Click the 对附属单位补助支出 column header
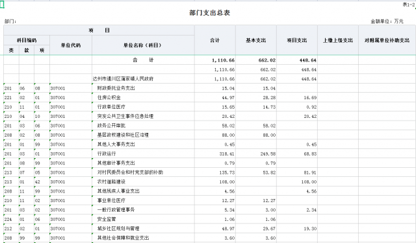The width and height of the screenshot is (416, 243). (x=387, y=40)
